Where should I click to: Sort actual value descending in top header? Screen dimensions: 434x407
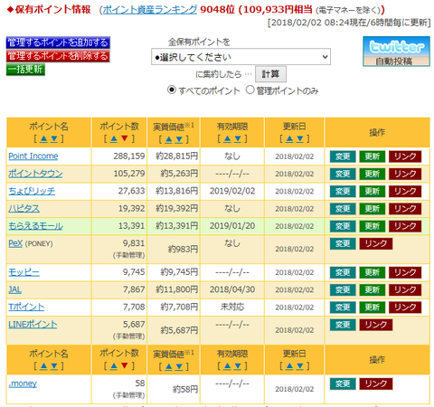(179, 139)
